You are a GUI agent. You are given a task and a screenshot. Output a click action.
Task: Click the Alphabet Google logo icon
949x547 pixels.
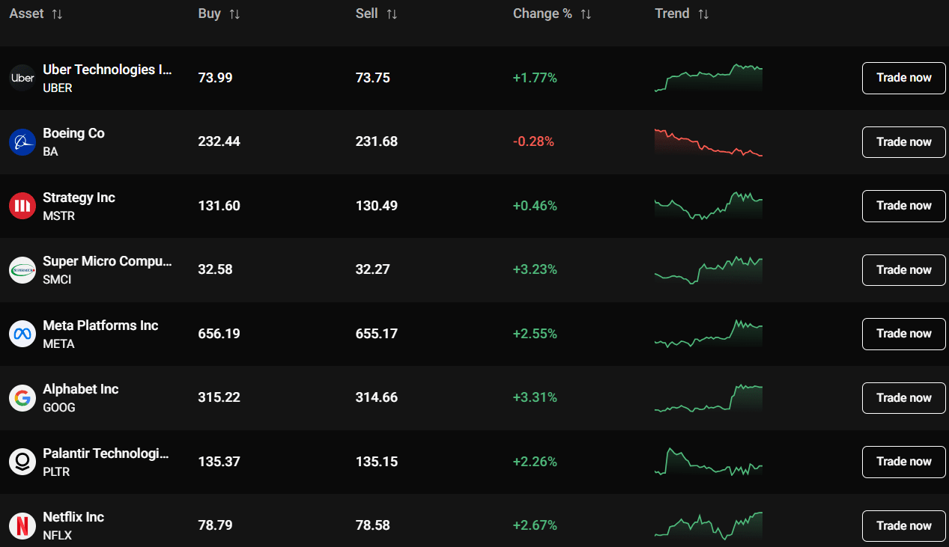coord(22,398)
